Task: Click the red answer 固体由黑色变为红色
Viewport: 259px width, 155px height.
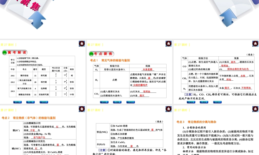Action: click(x=238, y=69)
